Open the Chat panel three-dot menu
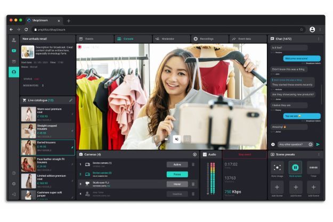Screen dimensions: 333x222 click(319, 39)
